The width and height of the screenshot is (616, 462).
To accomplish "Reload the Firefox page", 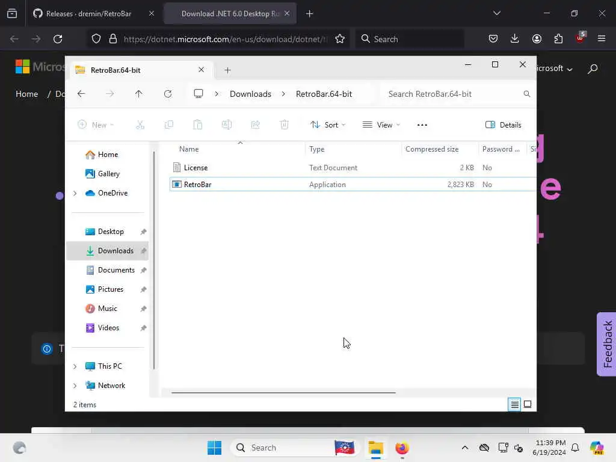I will pos(58,39).
